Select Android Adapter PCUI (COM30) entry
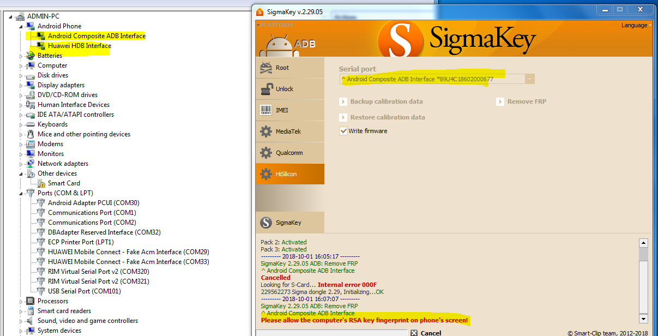The width and height of the screenshot is (658, 336). (x=93, y=203)
